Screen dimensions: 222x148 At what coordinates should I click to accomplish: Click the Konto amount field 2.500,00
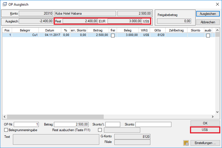point(134,13)
